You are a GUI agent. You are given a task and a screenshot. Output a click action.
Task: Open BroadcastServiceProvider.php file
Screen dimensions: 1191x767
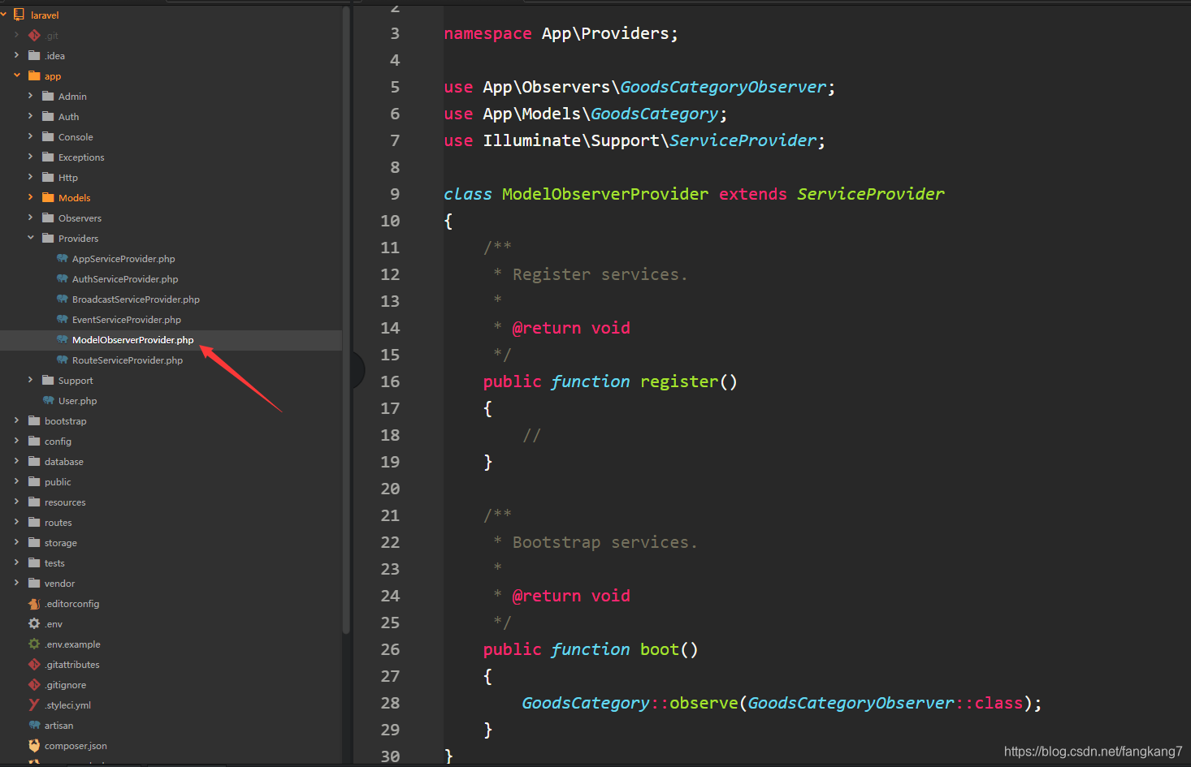coord(136,299)
